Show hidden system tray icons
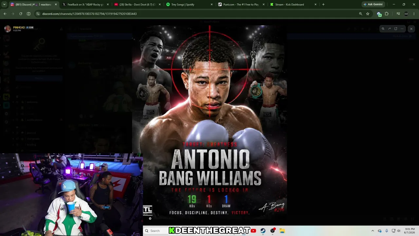 pos(373,231)
